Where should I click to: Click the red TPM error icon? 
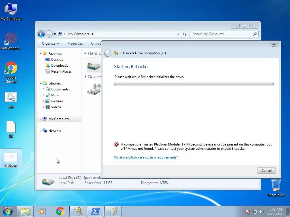click(x=116, y=144)
